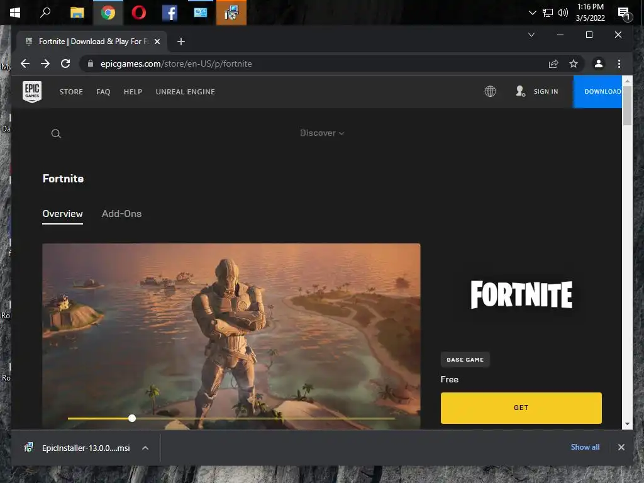
Task: Bookmark this page with the star
Action: [x=574, y=64]
